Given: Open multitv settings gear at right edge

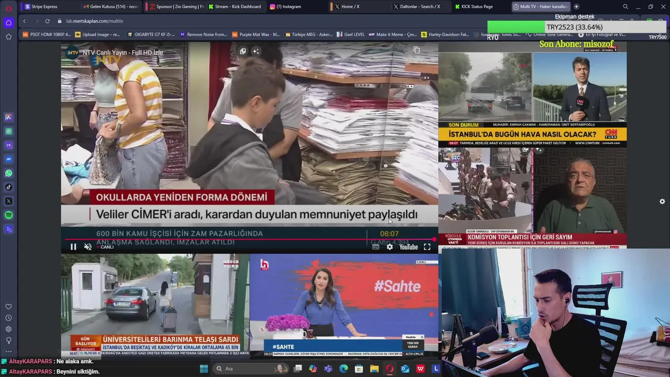Looking at the screenshot, I should tap(662, 202).
